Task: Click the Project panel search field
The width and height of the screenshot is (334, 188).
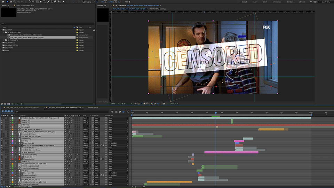Action: pos(48,24)
